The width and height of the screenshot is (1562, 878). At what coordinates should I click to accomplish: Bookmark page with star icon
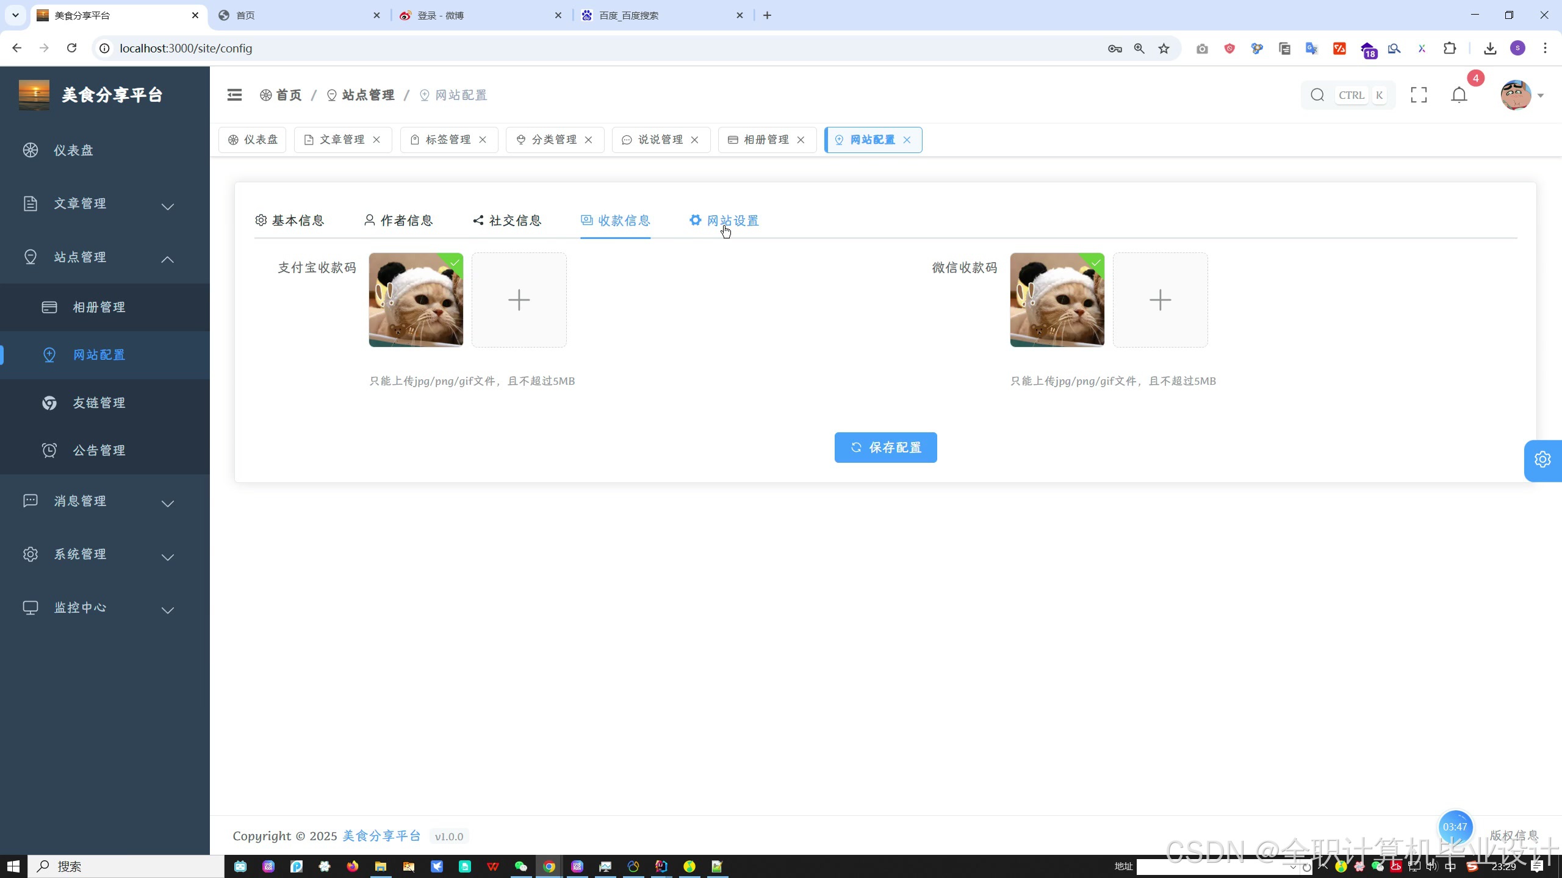pyautogui.click(x=1164, y=49)
